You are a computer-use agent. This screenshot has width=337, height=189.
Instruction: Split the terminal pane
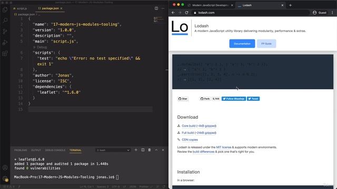(x=143, y=150)
